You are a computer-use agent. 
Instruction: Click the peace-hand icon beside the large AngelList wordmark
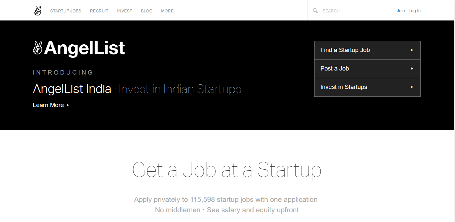pos(37,48)
